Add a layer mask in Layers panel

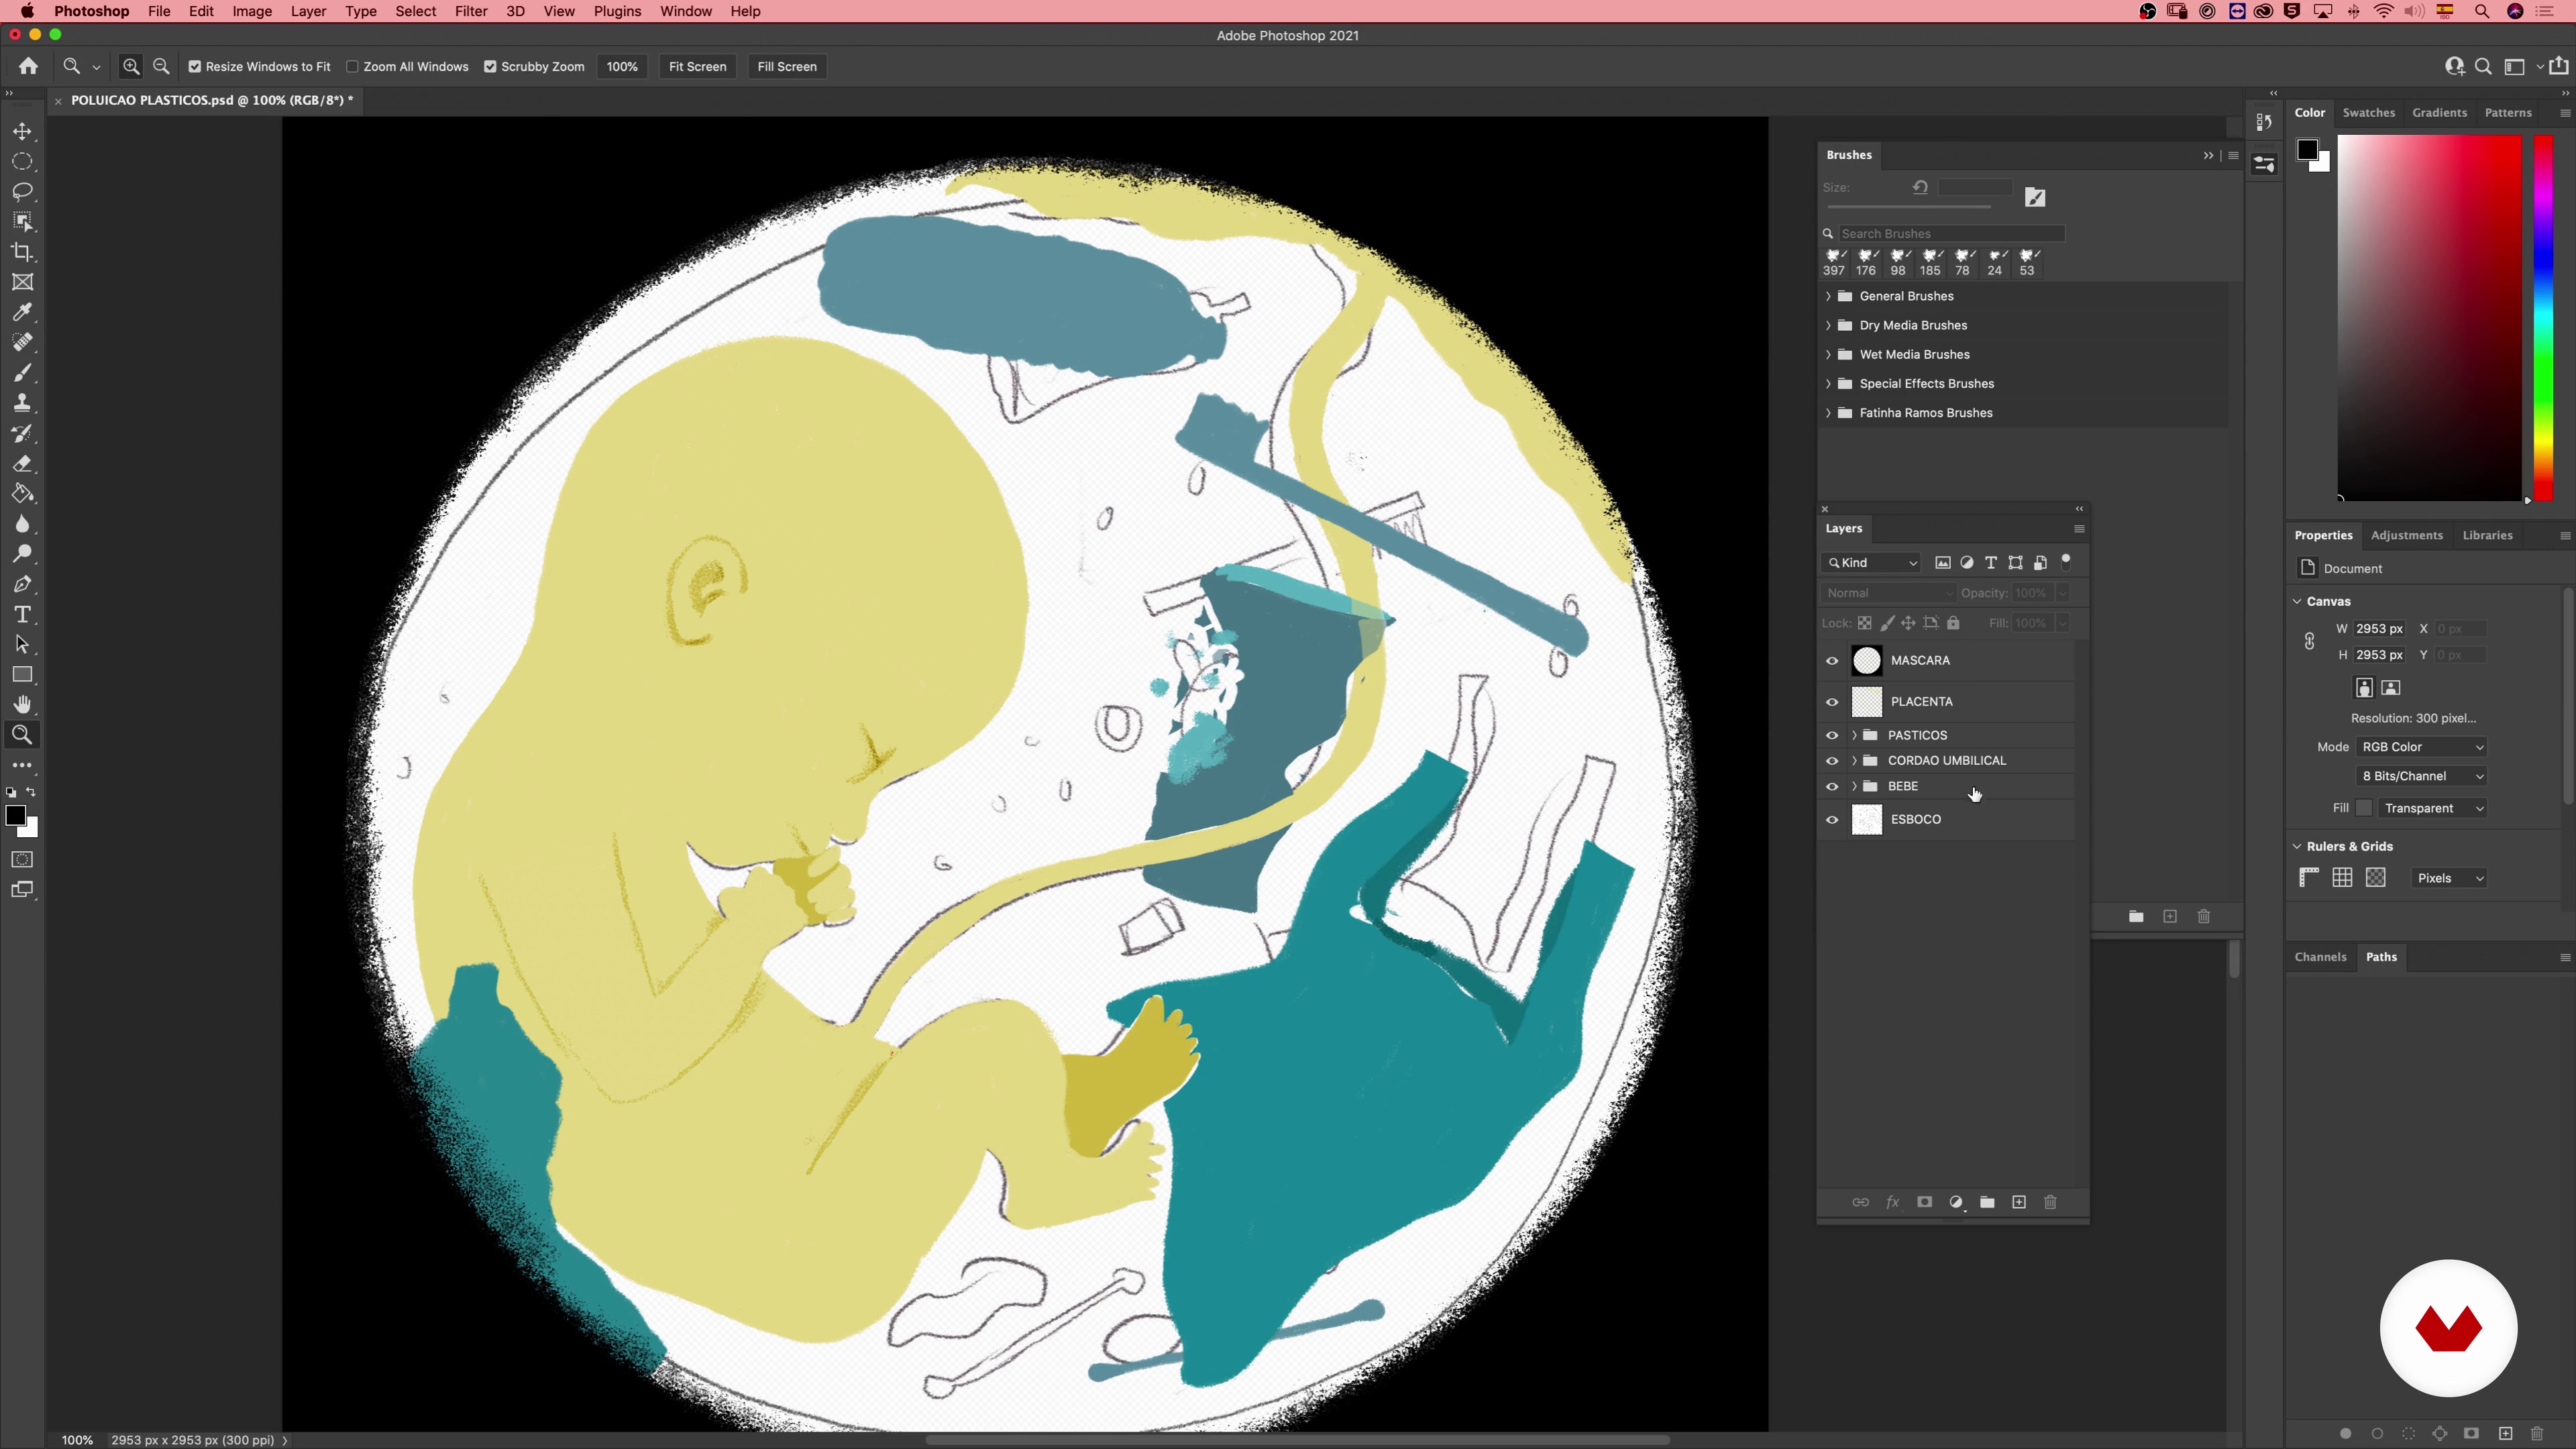point(1924,1202)
